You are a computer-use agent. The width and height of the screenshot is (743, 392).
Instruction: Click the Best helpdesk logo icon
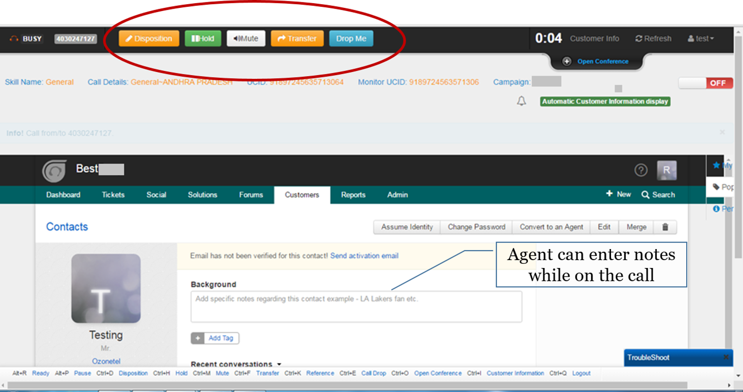coord(54,171)
